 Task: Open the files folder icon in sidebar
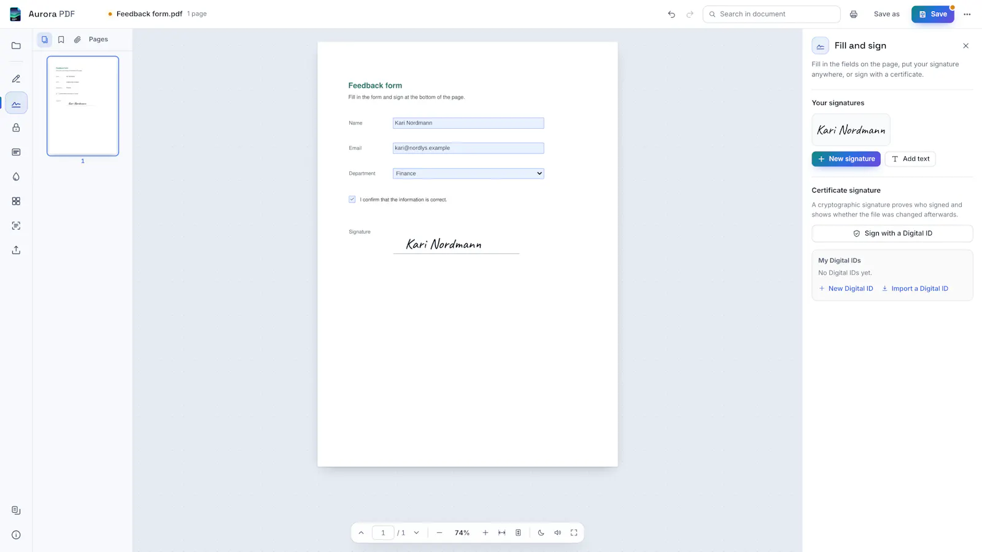[16, 45]
